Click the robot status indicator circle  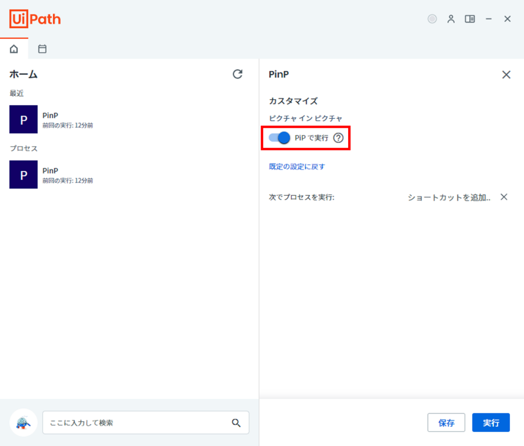point(432,19)
